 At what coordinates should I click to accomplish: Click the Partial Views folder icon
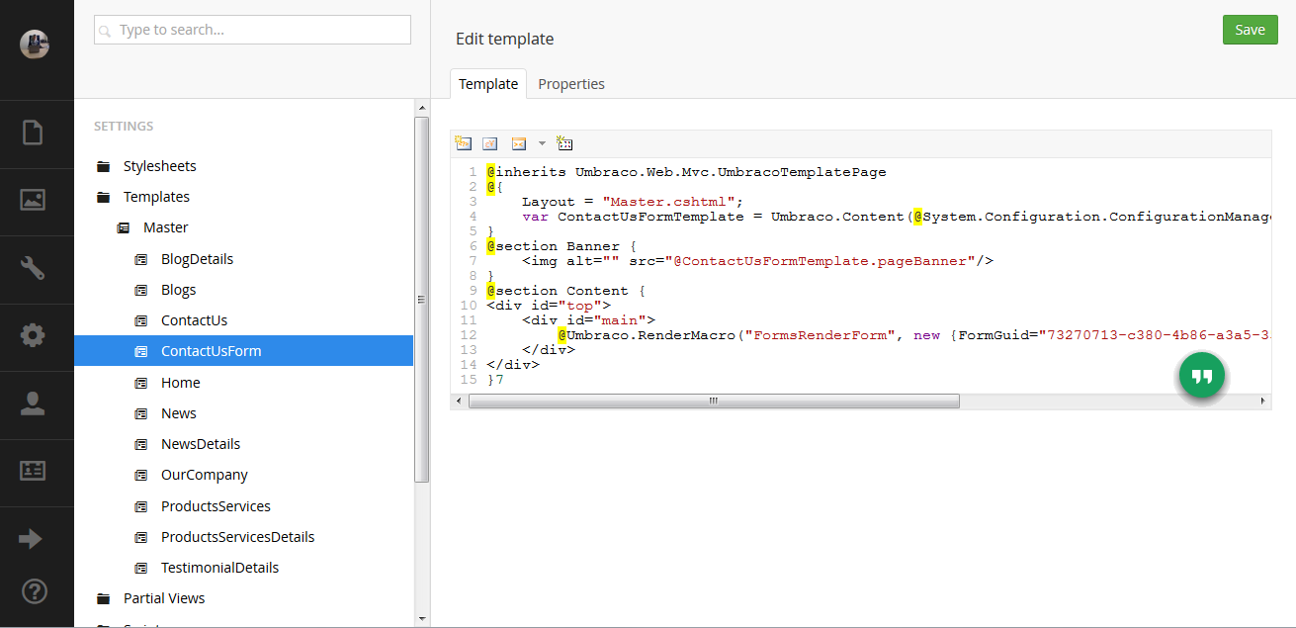[x=103, y=598]
